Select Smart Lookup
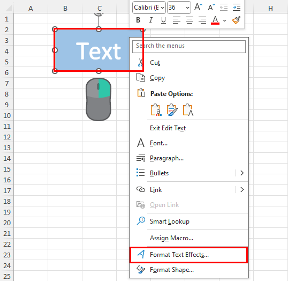This screenshot has width=288, height=281. tap(189, 221)
